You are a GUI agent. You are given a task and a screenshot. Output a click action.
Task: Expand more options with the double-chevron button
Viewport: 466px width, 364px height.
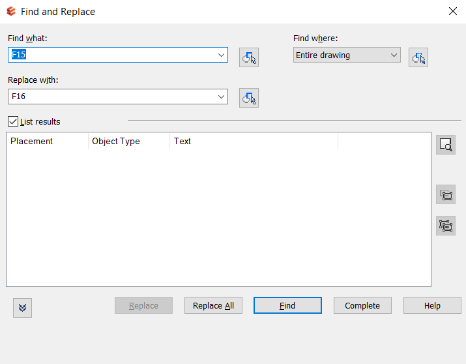[22, 308]
